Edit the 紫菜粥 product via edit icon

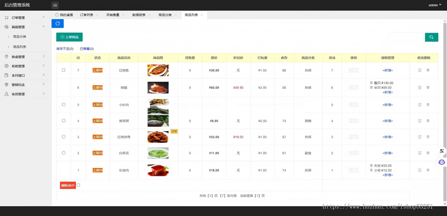coord(420,121)
